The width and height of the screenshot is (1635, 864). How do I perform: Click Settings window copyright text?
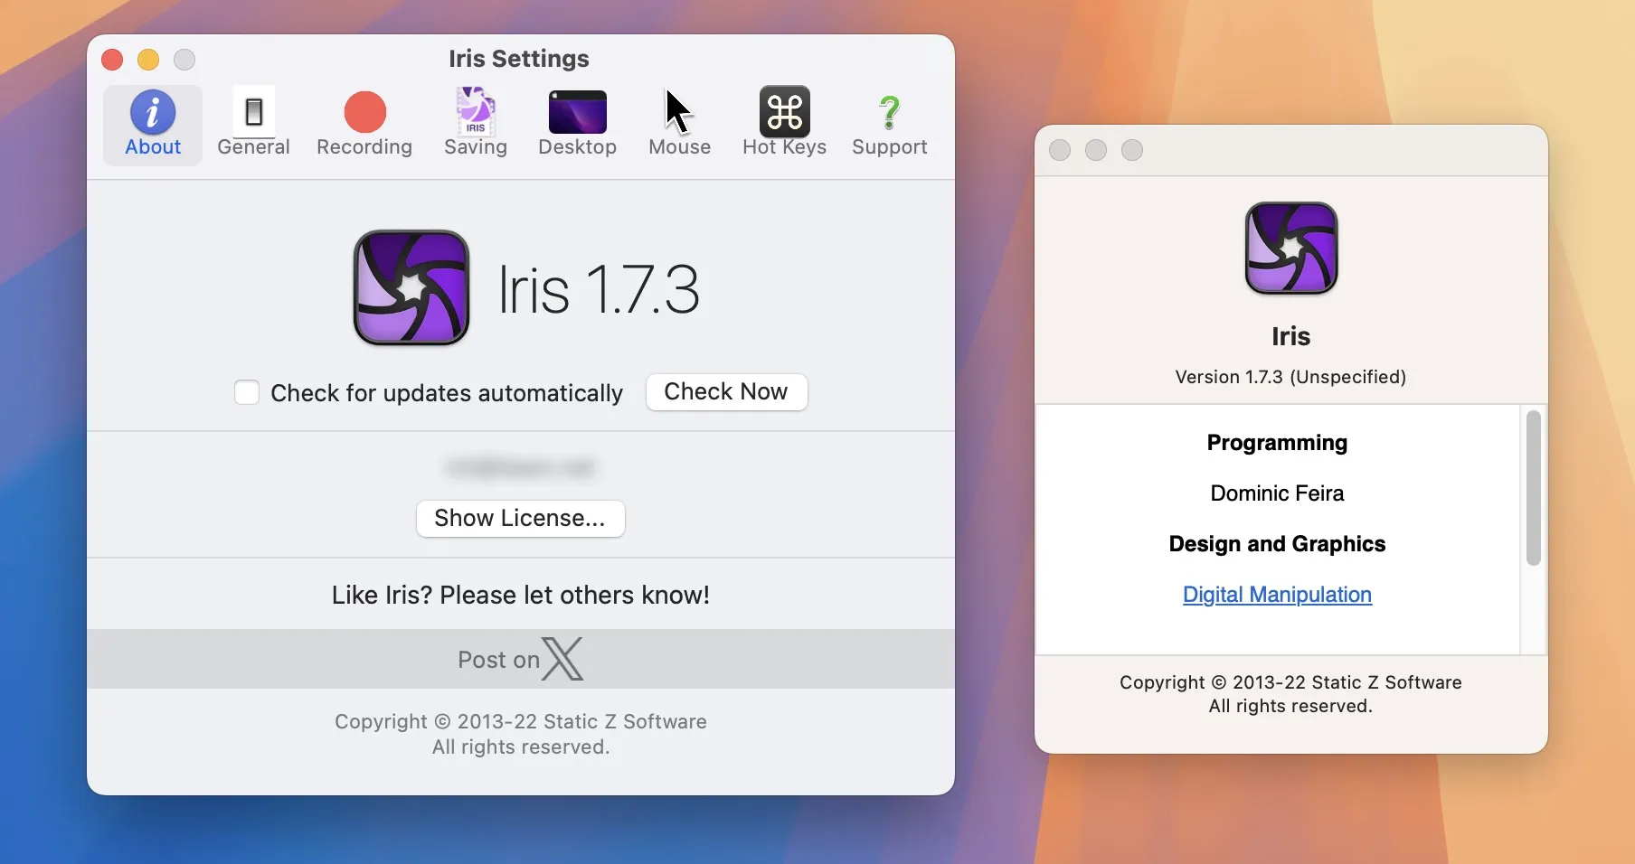pyautogui.click(x=521, y=734)
